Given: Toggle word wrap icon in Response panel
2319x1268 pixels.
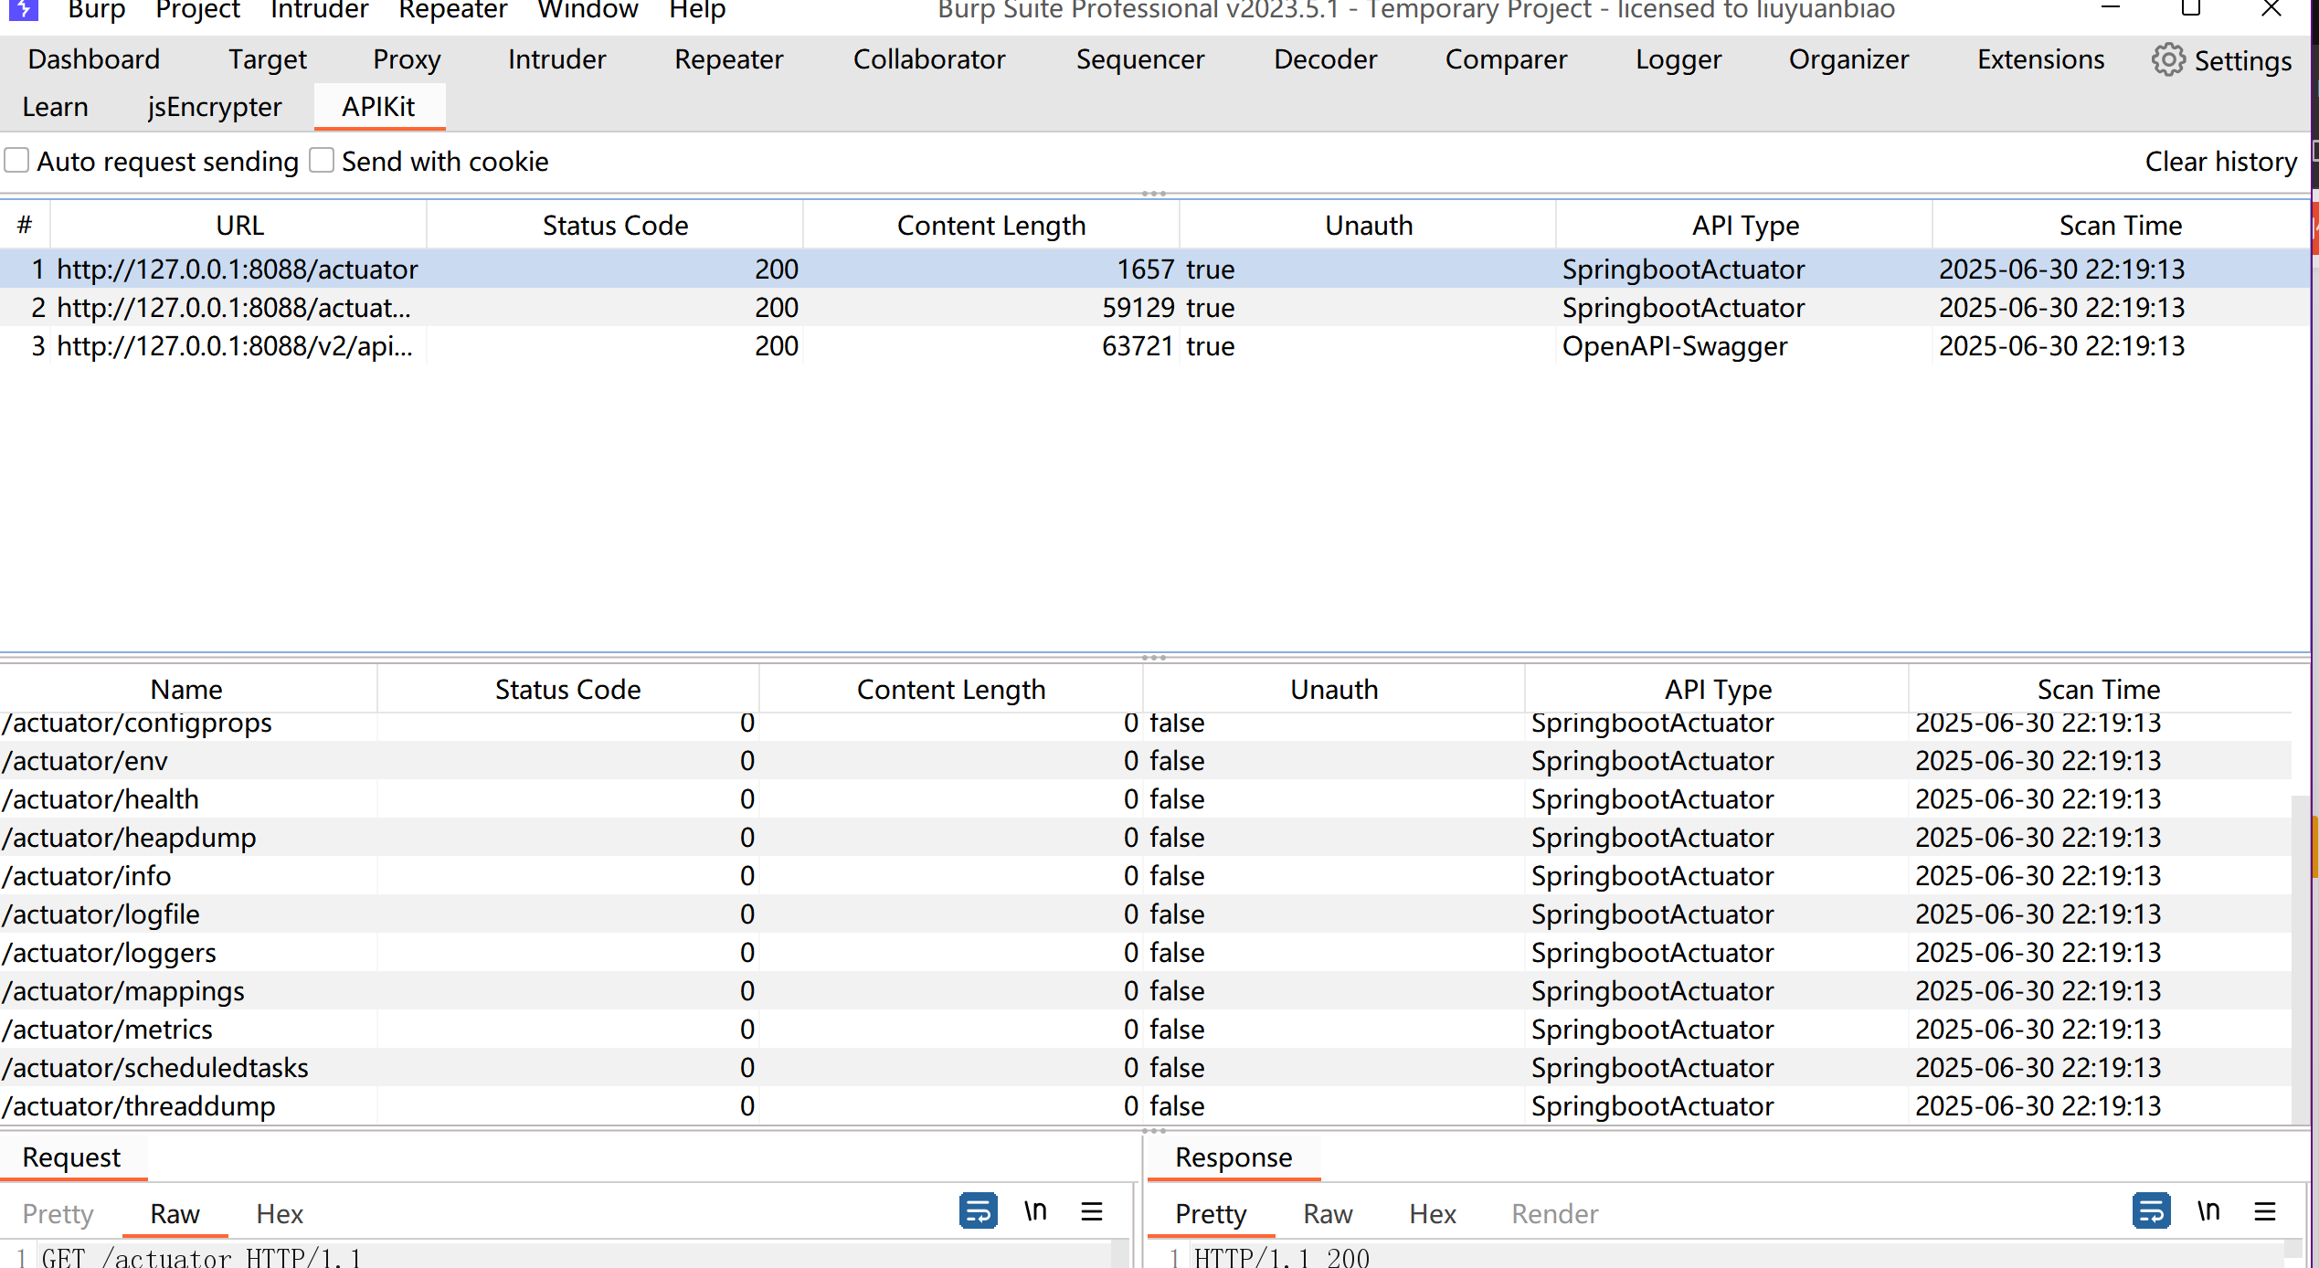Looking at the screenshot, I should pos(2151,1211).
